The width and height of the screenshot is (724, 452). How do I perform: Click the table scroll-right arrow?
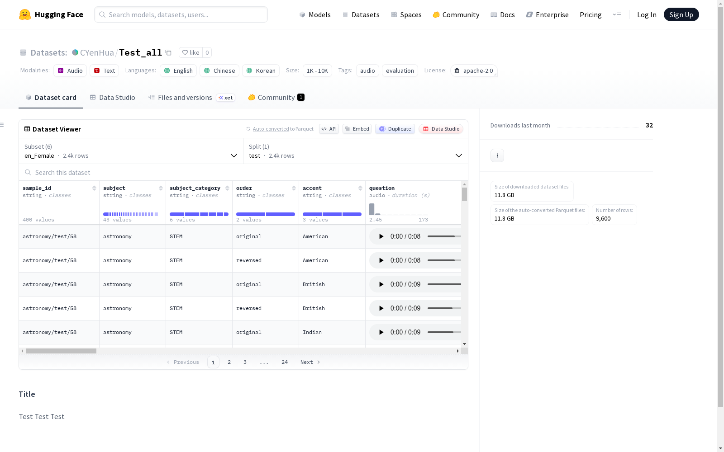(x=458, y=351)
